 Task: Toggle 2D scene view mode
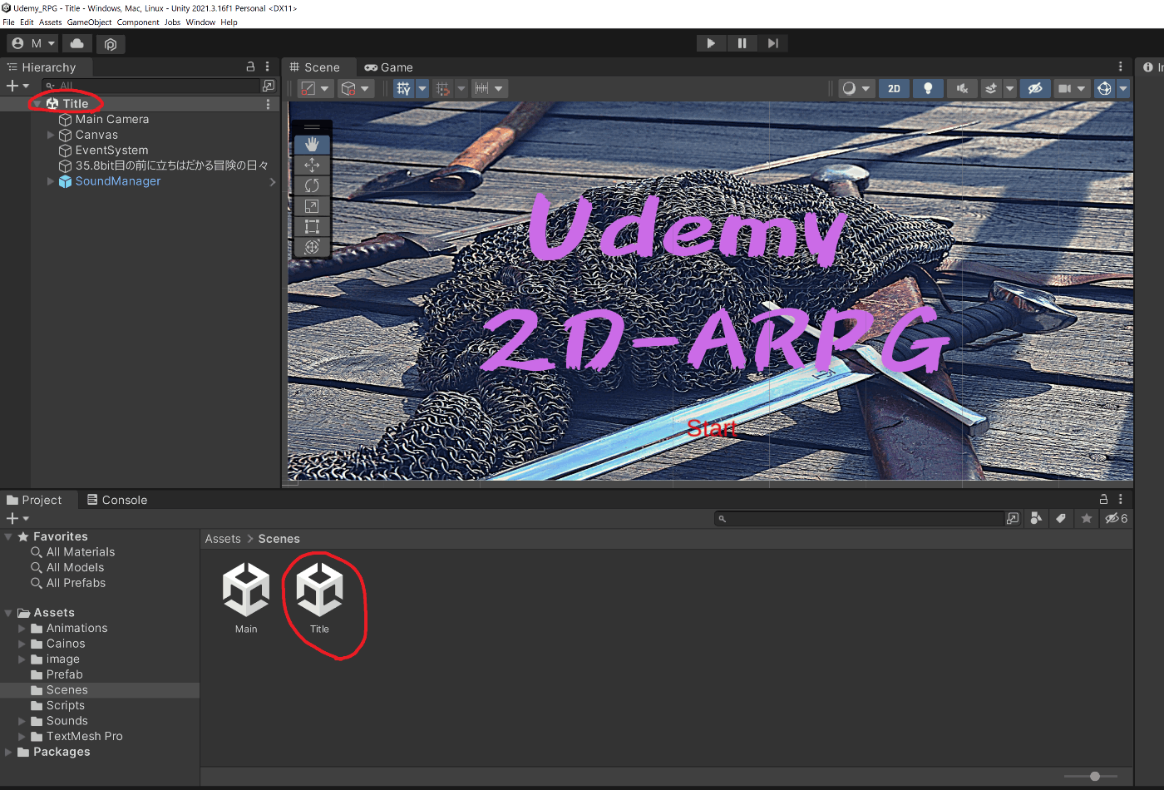[894, 88]
